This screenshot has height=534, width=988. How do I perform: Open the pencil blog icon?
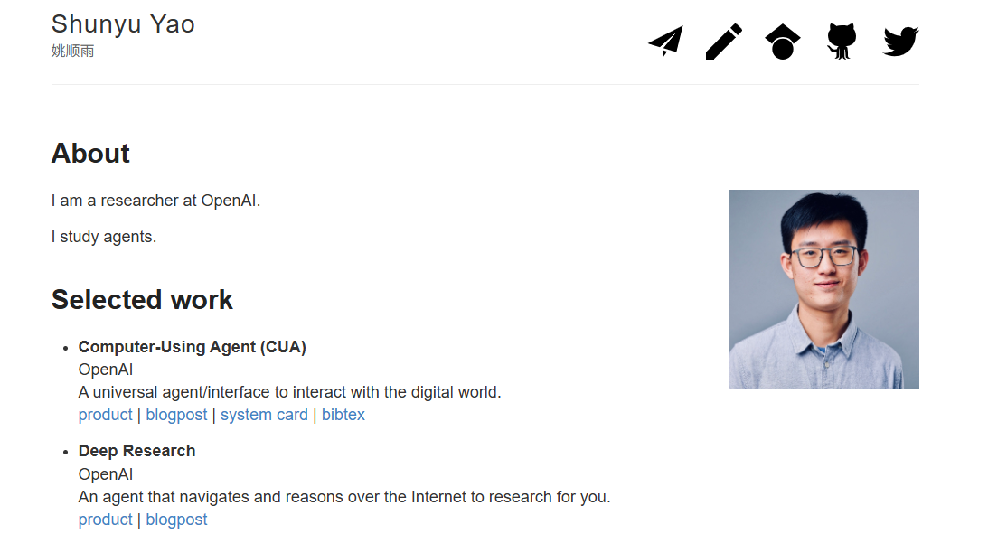(723, 42)
